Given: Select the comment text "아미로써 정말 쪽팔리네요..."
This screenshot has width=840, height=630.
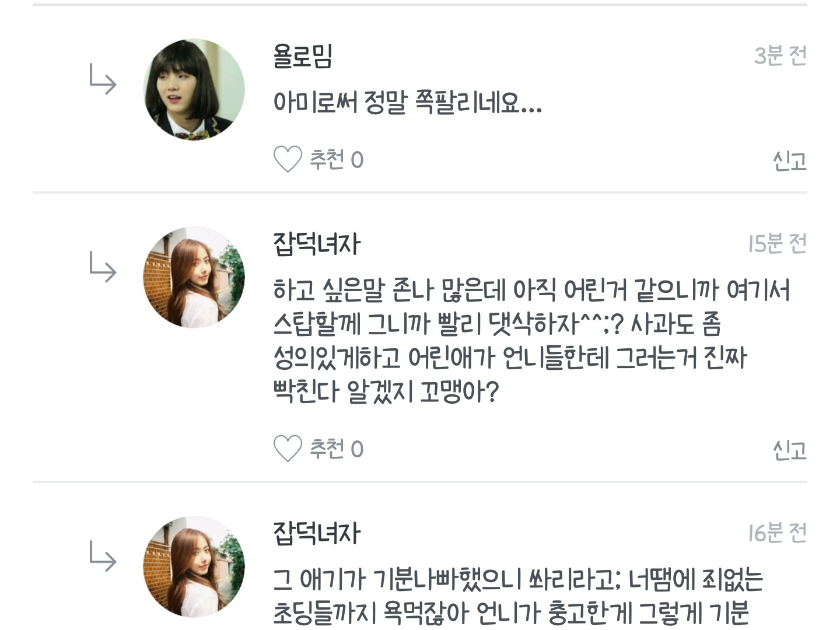Looking at the screenshot, I should (407, 103).
